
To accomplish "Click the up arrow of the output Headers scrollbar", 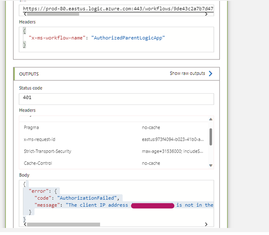I will [x=211, y=119].
